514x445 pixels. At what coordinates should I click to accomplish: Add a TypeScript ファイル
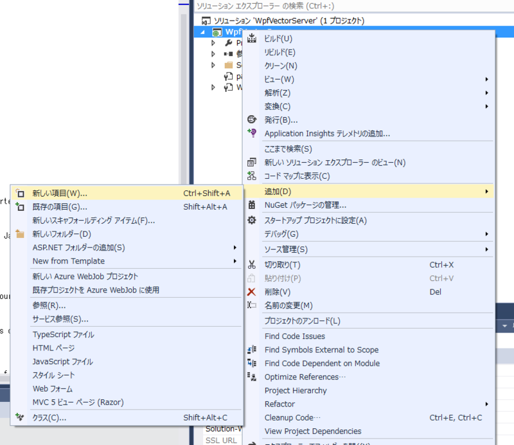coord(127,334)
